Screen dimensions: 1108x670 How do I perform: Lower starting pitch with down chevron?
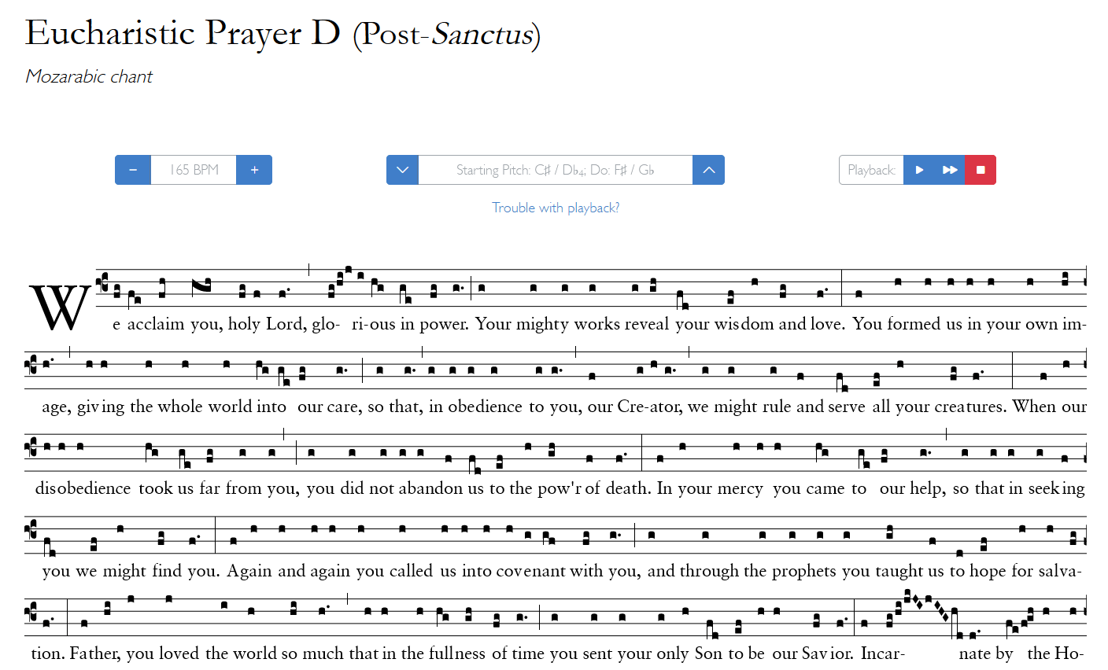pos(402,170)
